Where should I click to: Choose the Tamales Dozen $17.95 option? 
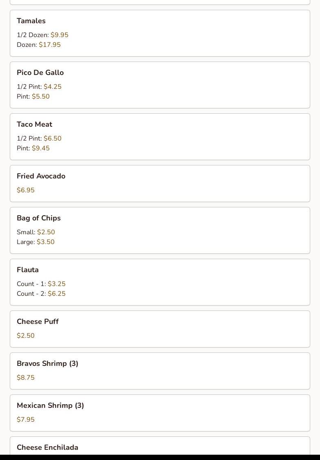pyautogui.click(x=39, y=45)
